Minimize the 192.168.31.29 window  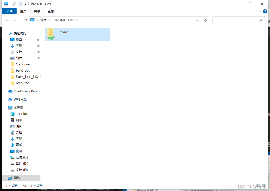coord(238,4)
